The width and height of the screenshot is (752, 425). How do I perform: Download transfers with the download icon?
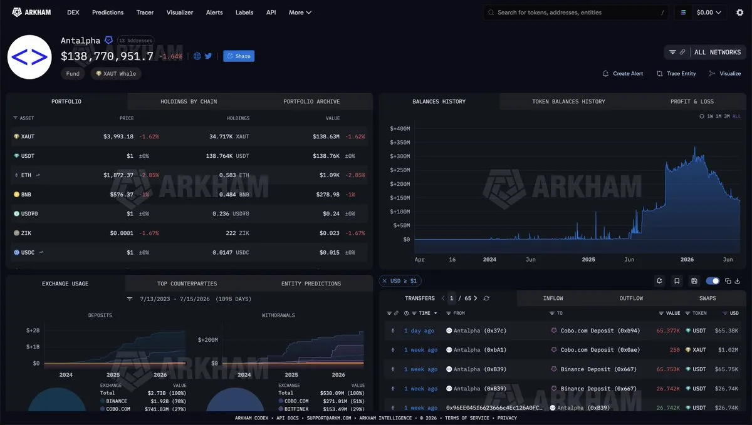tap(738, 281)
